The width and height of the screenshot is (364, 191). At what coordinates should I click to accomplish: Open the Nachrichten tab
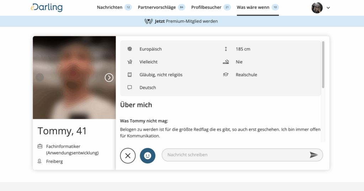click(x=114, y=7)
